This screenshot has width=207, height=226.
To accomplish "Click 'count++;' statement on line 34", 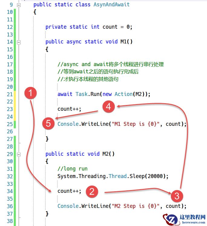I will 69,191.
